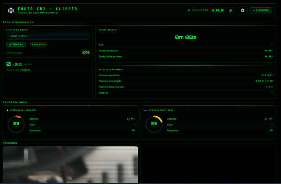Click the 'CONNECTÉ' status label
The image size is (281, 184).
pos(200,11)
